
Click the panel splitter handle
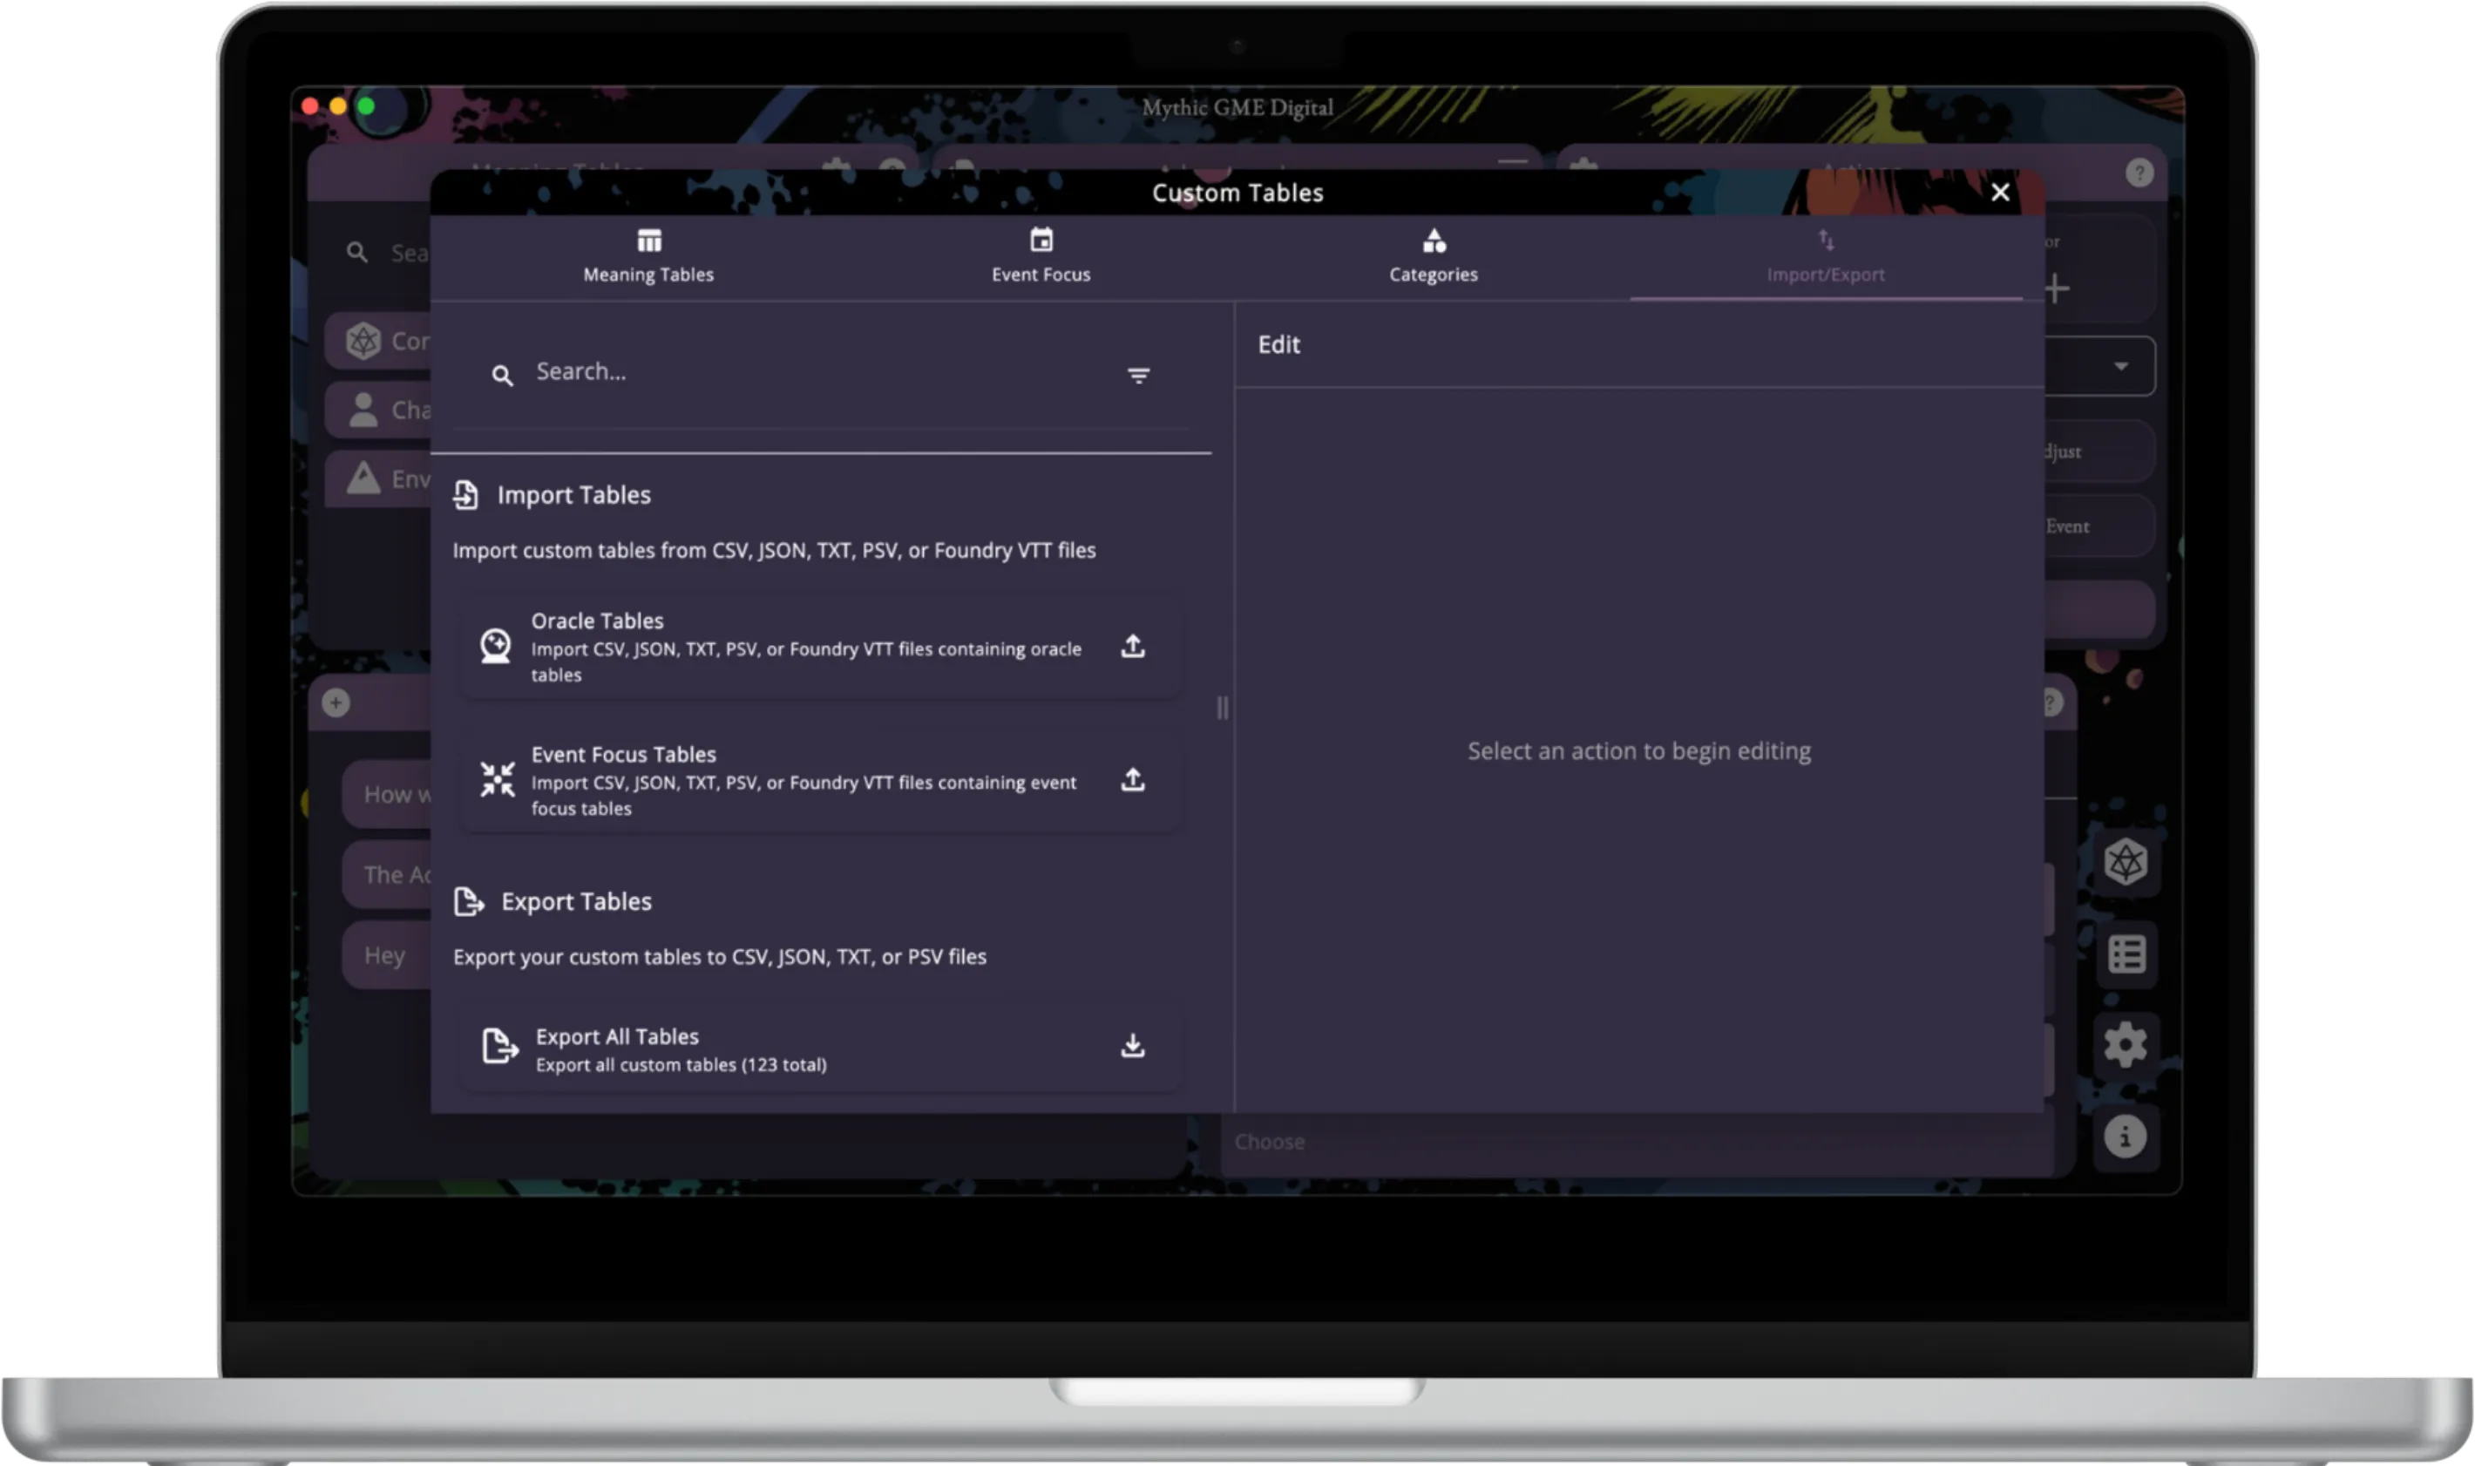(1223, 708)
